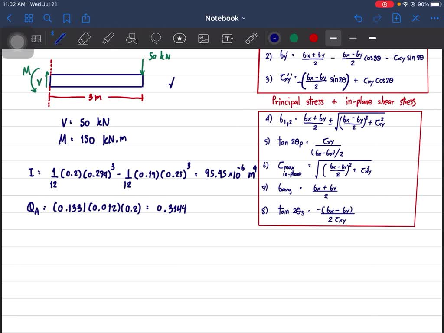The height and width of the screenshot is (333, 444).
Task: Pick the Highlighter tool
Action: click(x=108, y=38)
